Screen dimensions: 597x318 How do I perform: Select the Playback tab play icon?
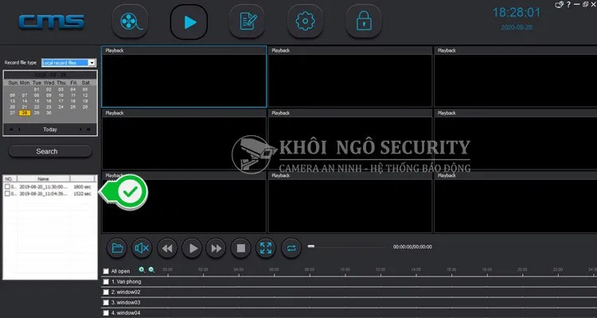[x=189, y=22]
